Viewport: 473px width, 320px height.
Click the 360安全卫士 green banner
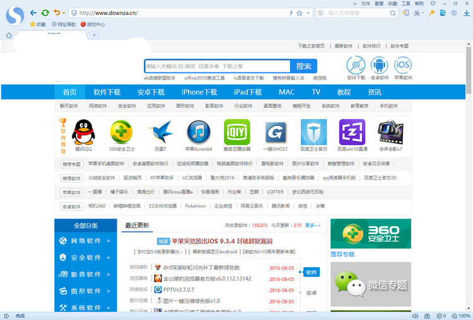371,234
